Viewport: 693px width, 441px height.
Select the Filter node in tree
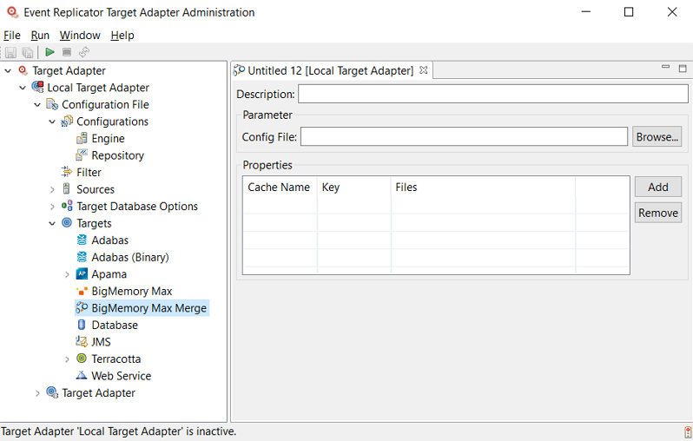coord(89,173)
